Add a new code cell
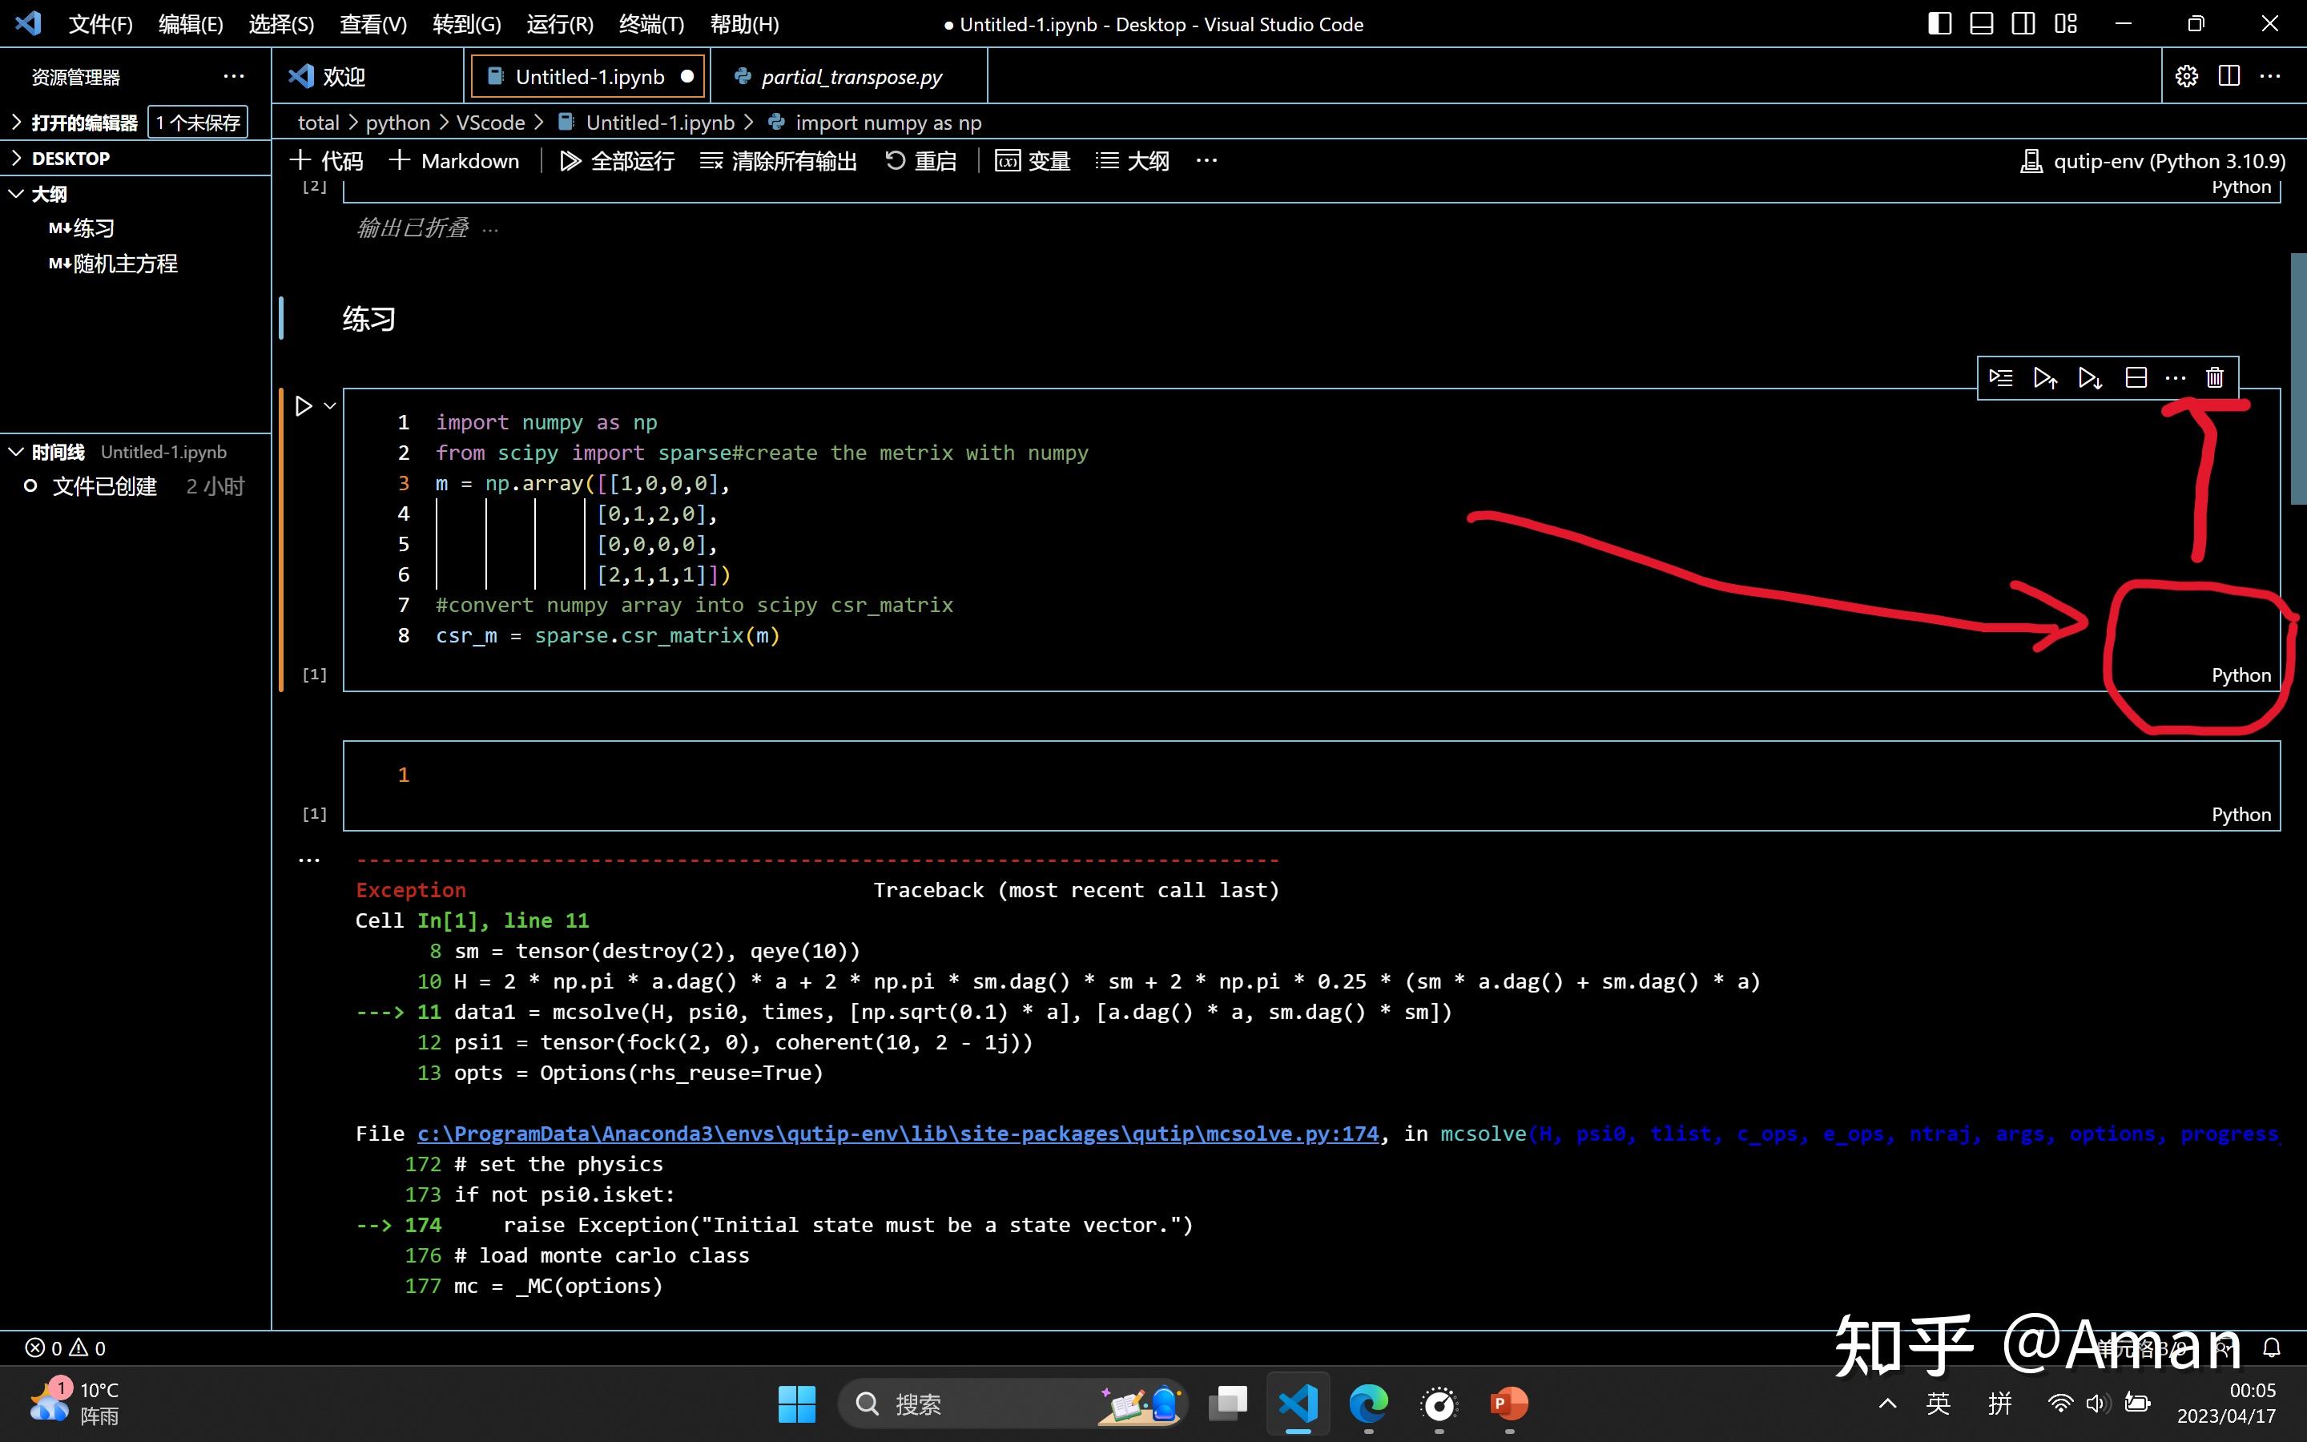 point(326,161)
